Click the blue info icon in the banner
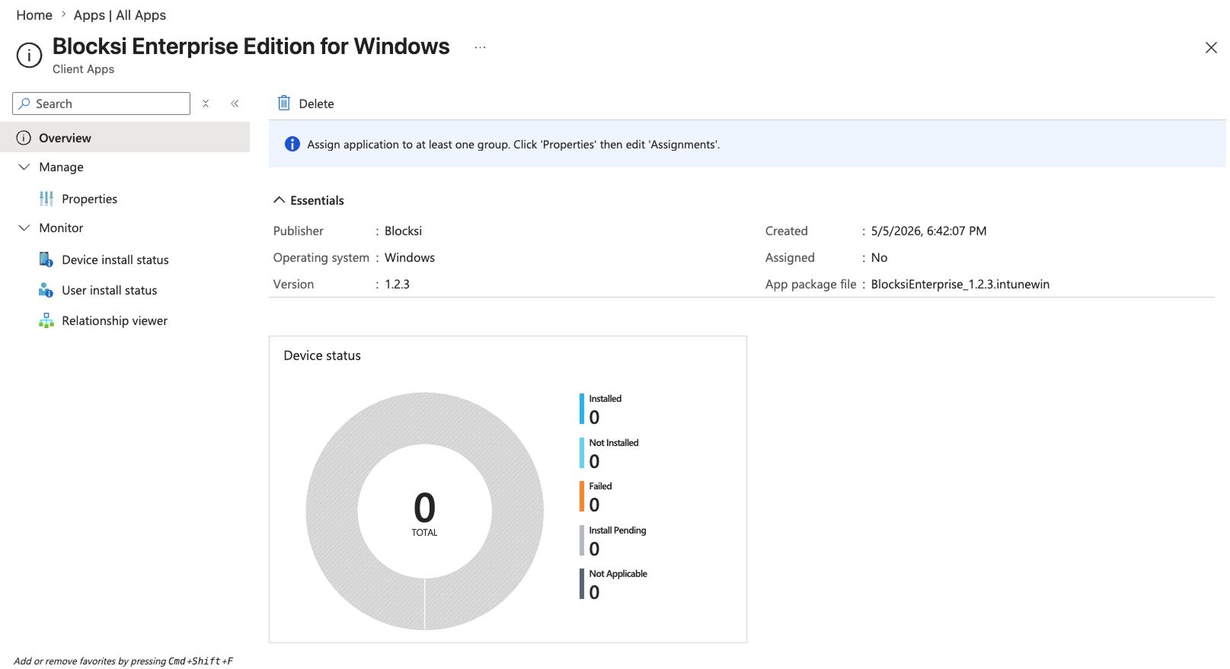The width and height of the screenshot is (1230, 669). 292,144
